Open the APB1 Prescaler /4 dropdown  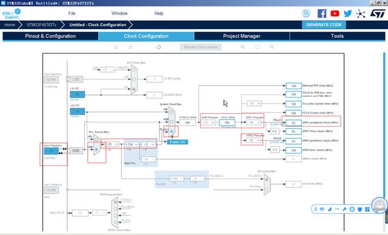point(254,122)
